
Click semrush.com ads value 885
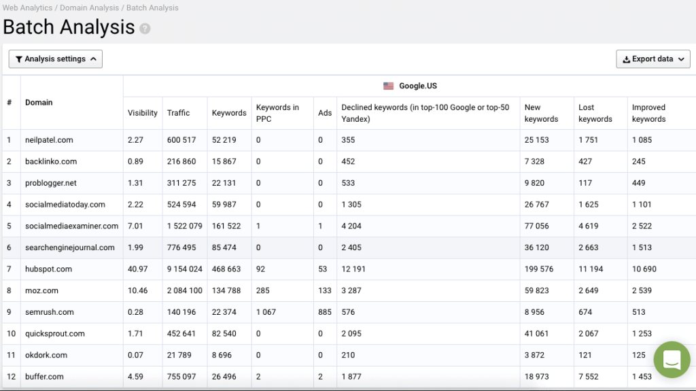324,312
